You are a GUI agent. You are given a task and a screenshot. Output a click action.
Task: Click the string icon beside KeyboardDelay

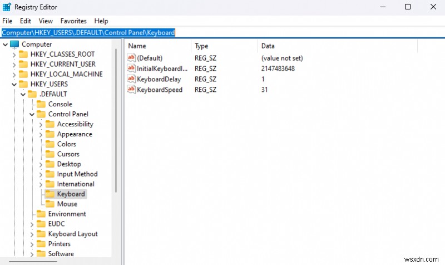tap(131, 78)
